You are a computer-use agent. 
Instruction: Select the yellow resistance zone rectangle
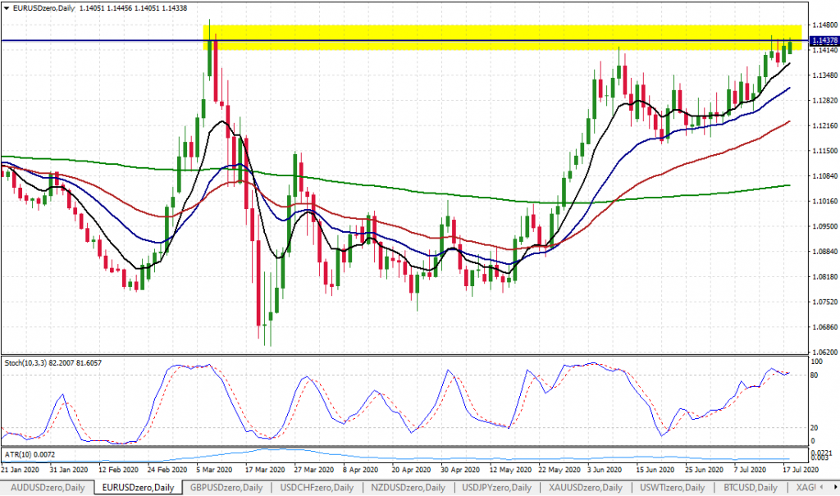coord(492,31)
